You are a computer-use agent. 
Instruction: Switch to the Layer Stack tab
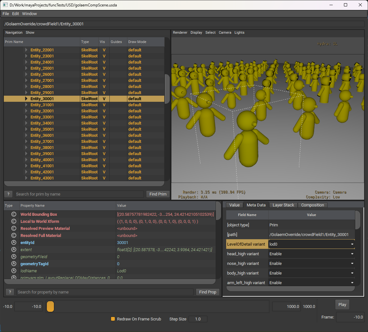[283, 205]
